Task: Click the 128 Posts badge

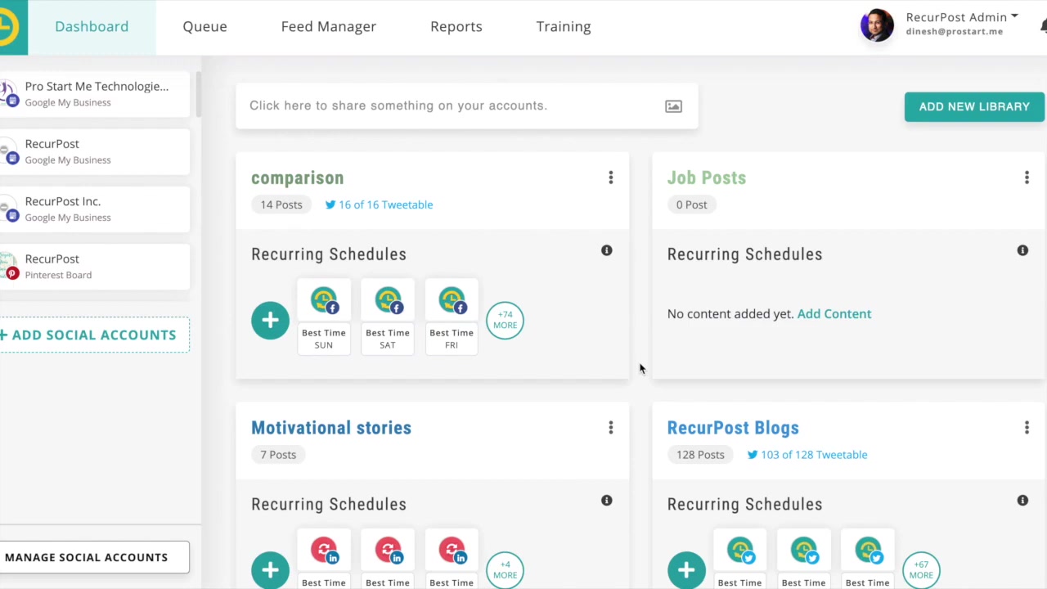Action: tap(700, 455)
